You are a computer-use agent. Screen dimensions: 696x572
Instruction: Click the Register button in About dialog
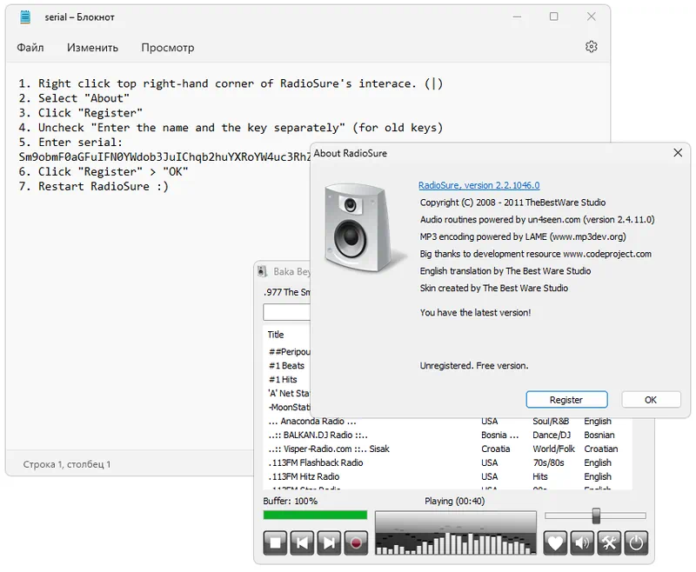[566, 400]
